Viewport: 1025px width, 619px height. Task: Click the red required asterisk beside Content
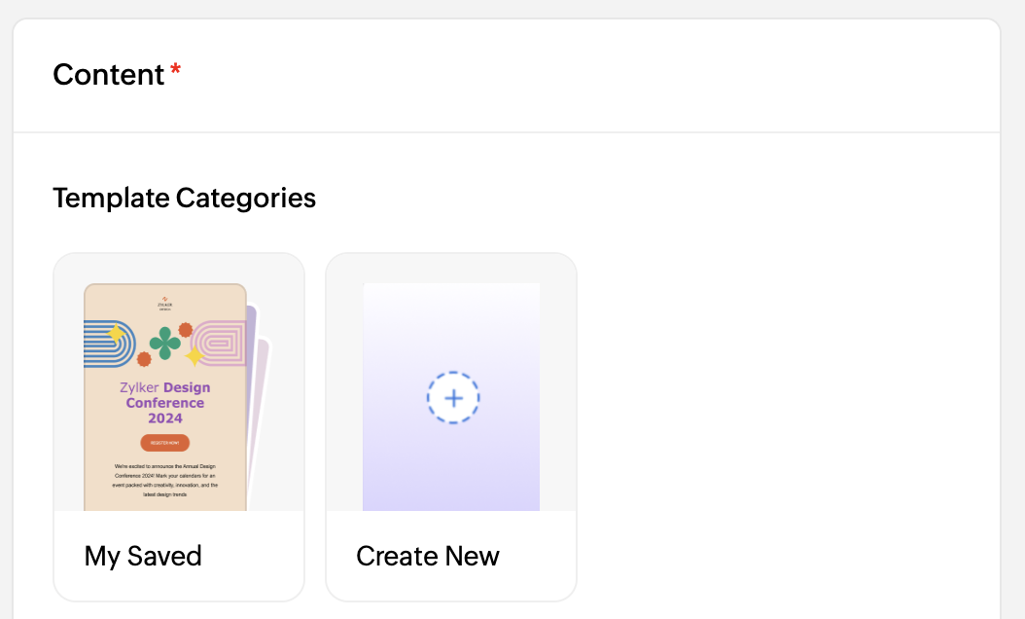175,69
